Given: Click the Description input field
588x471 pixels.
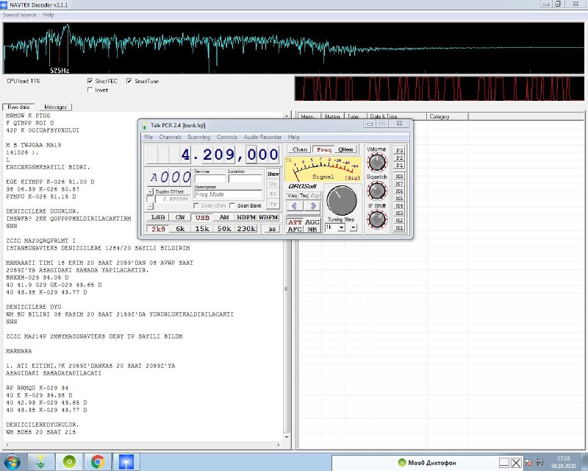Looking at the screenshot, I should [227, 196].
